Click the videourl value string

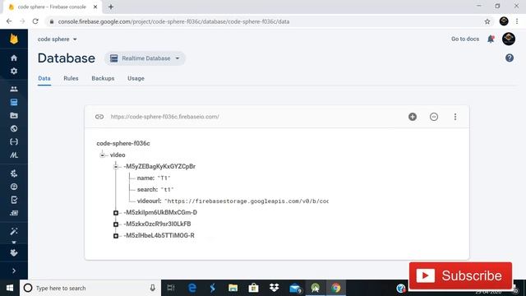tap(247, 201)
